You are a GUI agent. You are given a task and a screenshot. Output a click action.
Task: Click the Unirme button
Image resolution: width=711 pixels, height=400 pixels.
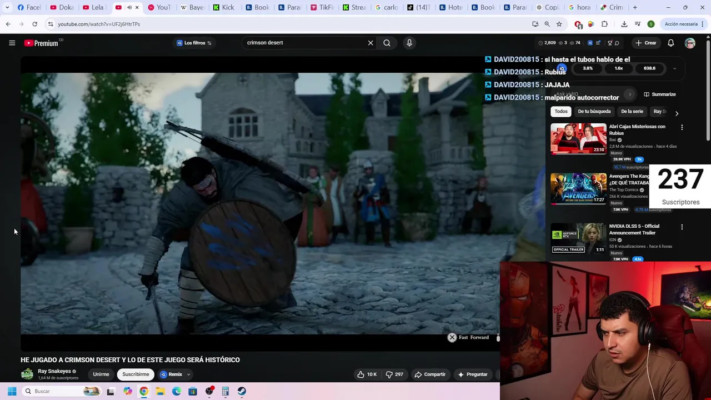101,374
